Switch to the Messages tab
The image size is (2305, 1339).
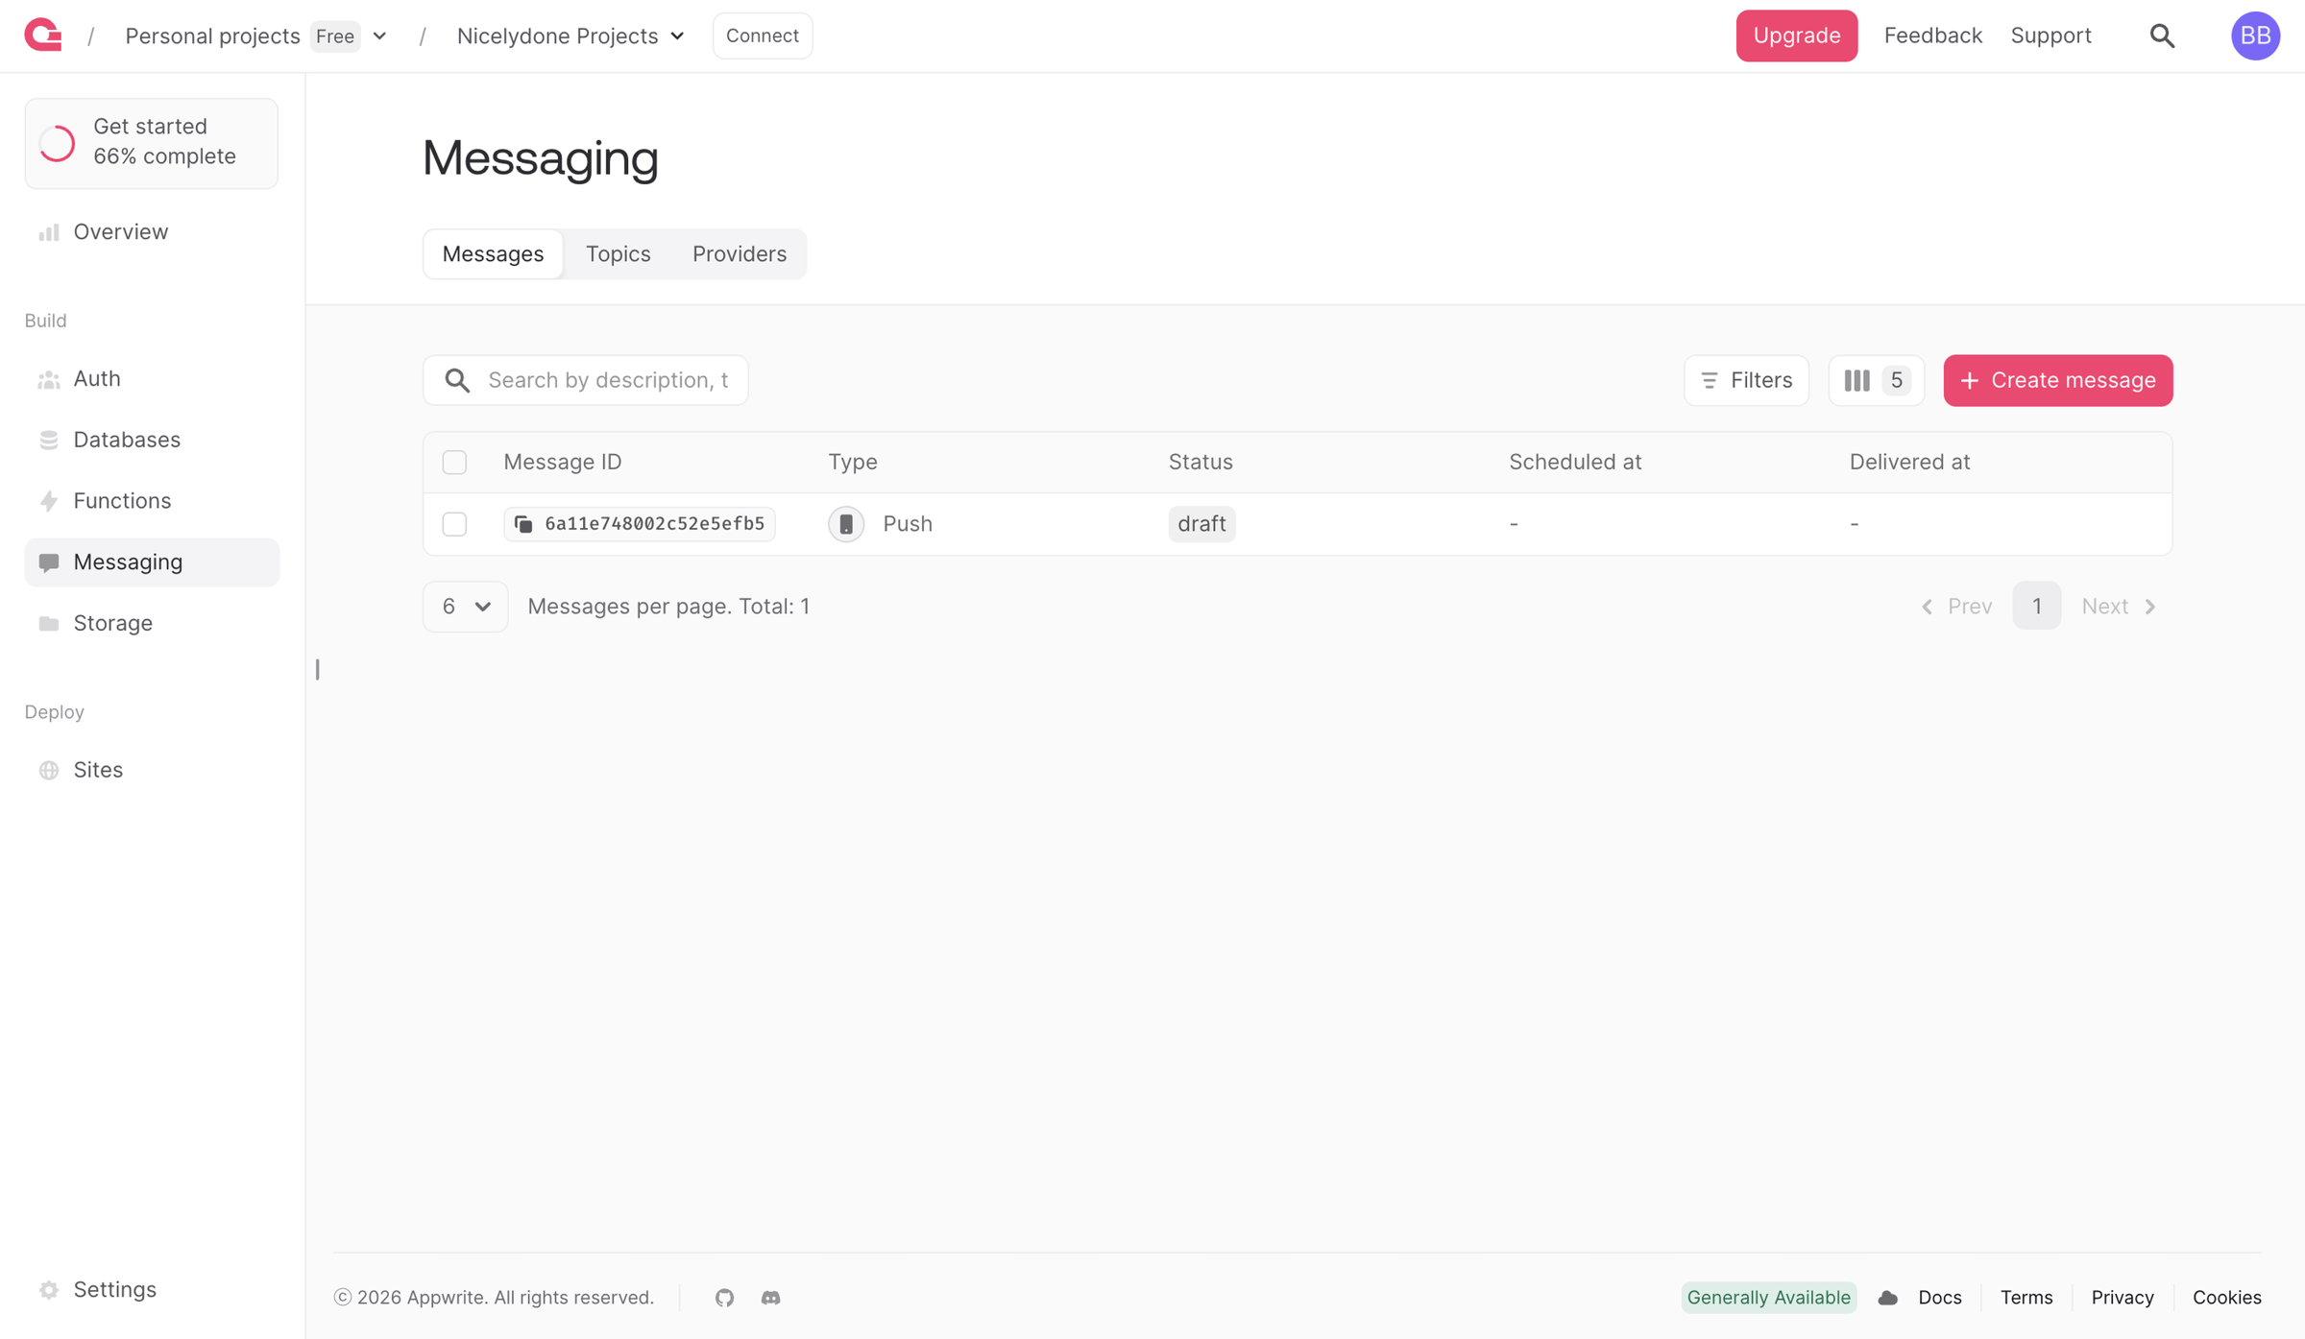(x=493, y=253)
